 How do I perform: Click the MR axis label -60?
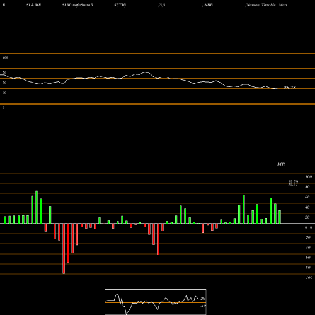pyautogui.click(x=307, y=258)
